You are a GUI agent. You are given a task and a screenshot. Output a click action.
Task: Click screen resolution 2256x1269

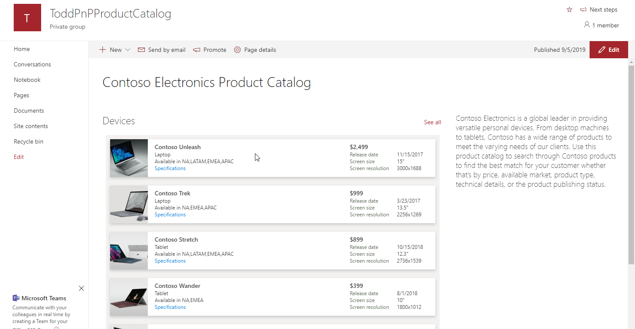click(x=409, y=215)
